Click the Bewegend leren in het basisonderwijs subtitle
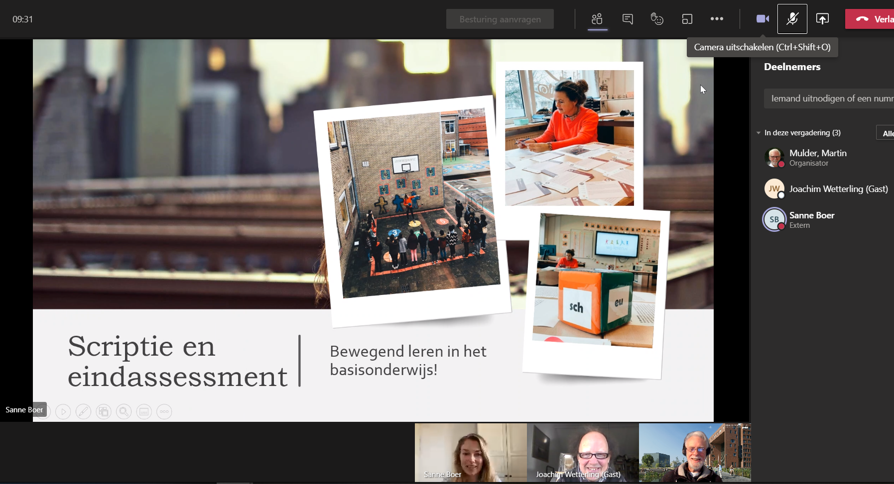 click(x=408, y=360)
